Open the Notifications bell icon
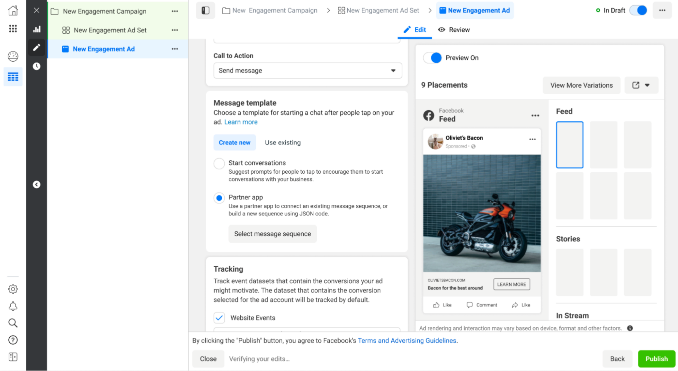678x371 pixels. (13, 306)
